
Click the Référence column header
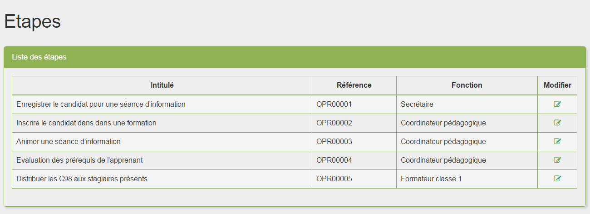(354, 85)
